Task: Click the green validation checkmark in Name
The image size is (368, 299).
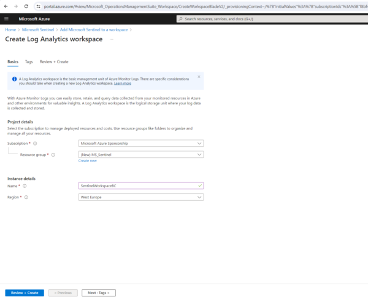Action: [200, 185]
